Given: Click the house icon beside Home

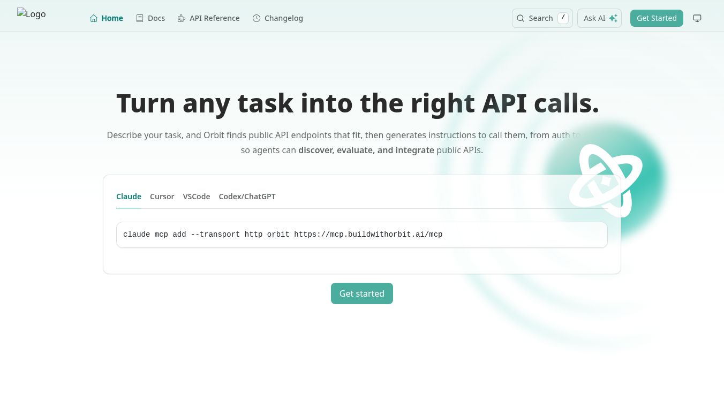Looking at the screenshot, I should click(94, 18).
